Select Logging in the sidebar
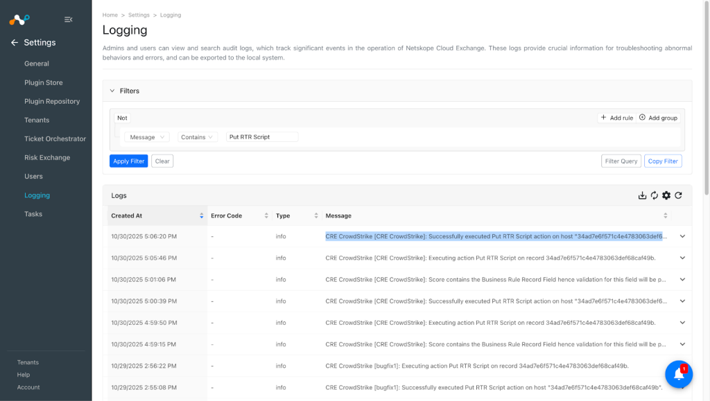The width and height of the screenshot is (710, 401). pos(37,195)
